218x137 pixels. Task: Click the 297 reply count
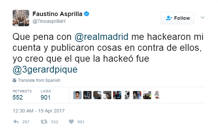point(26,122)
